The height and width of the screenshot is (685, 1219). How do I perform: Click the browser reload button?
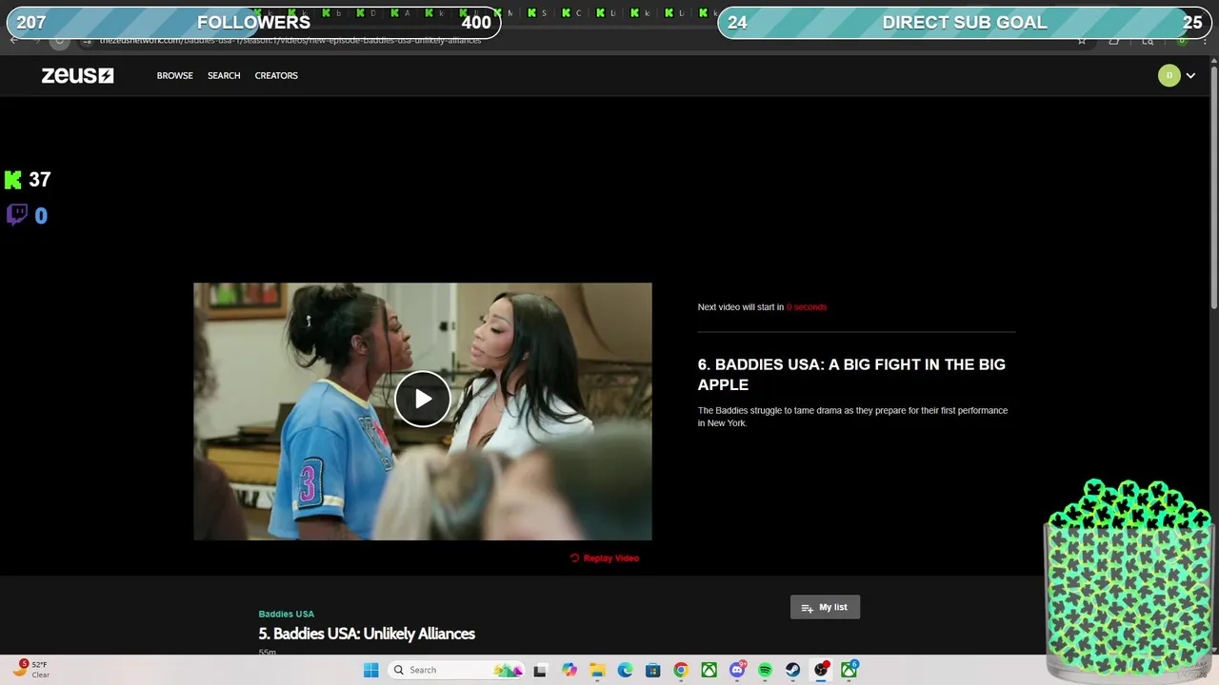click(x=59, y=41)
